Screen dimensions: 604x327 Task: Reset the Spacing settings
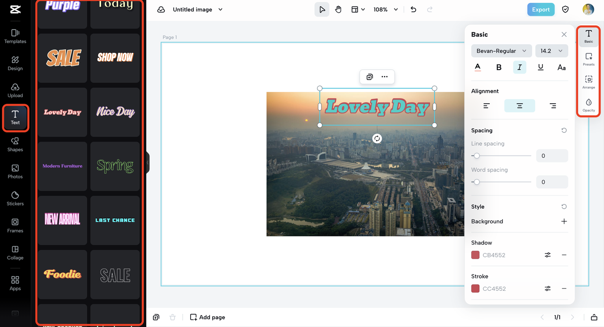(x=564, y=131)
